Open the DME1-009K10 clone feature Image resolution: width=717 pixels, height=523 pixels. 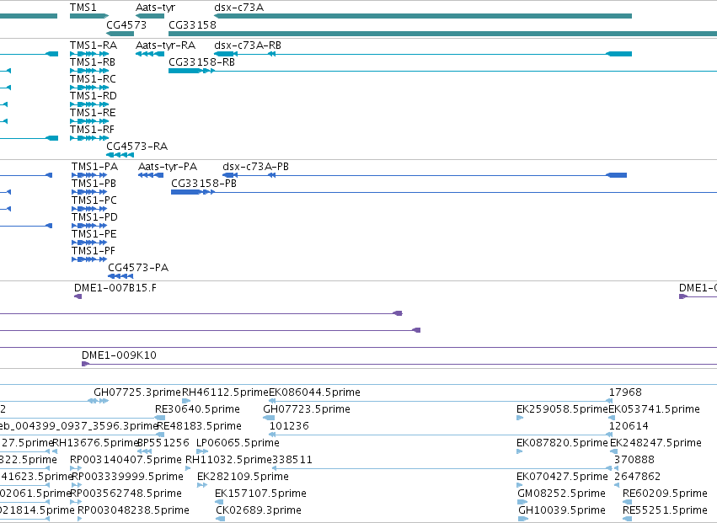tap(399, 364)
